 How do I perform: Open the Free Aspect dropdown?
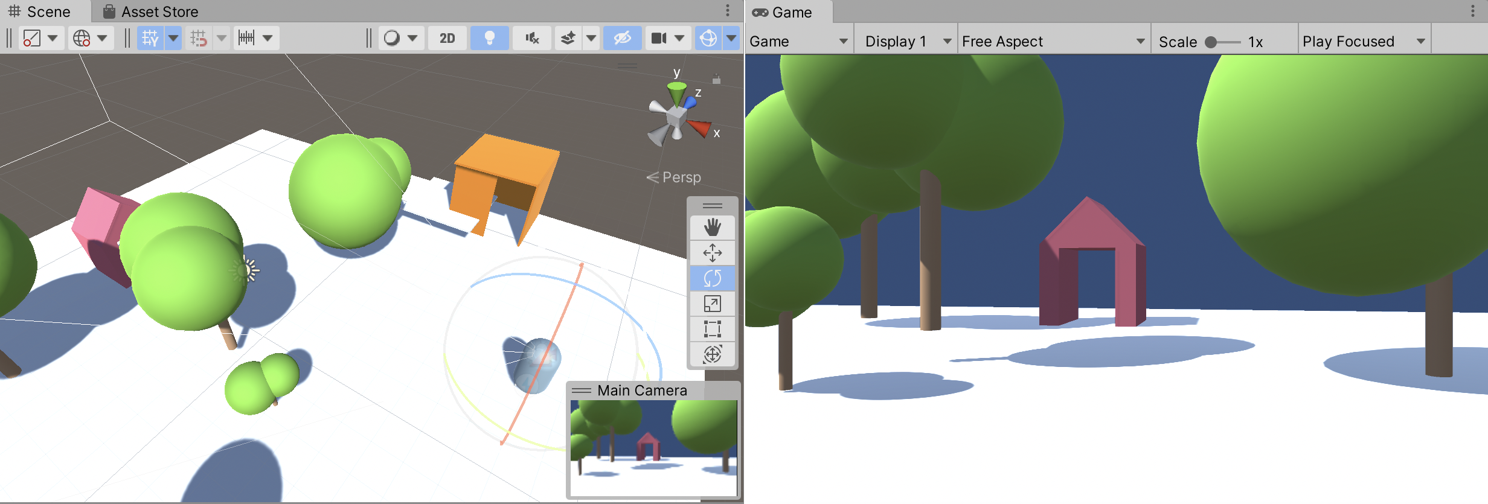[x=1053, y=42]
